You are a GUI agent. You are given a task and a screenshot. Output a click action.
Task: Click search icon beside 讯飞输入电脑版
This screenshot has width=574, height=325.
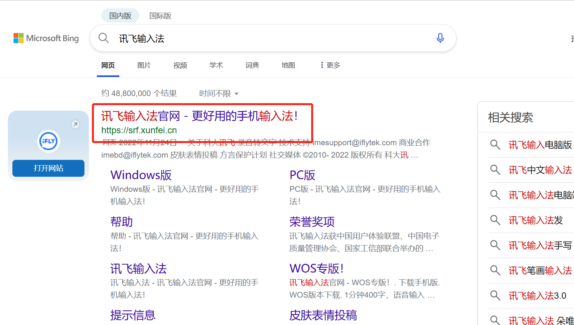[495, 145]
